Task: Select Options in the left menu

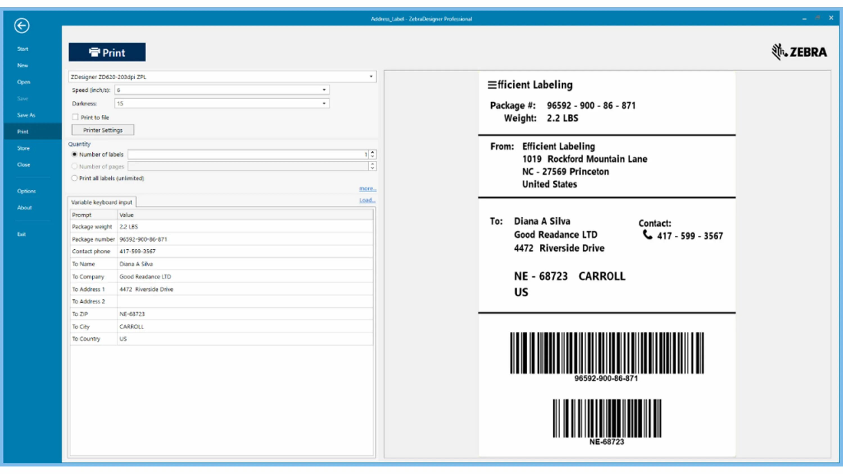Action: [26, 191]
